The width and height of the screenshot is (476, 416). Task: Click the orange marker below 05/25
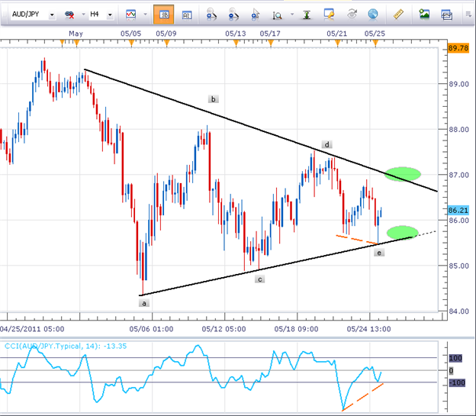click(x=375, y=44)
